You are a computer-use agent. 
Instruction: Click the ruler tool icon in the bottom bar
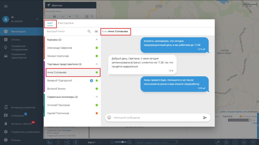pyautogui.click(x=50, y=142)
